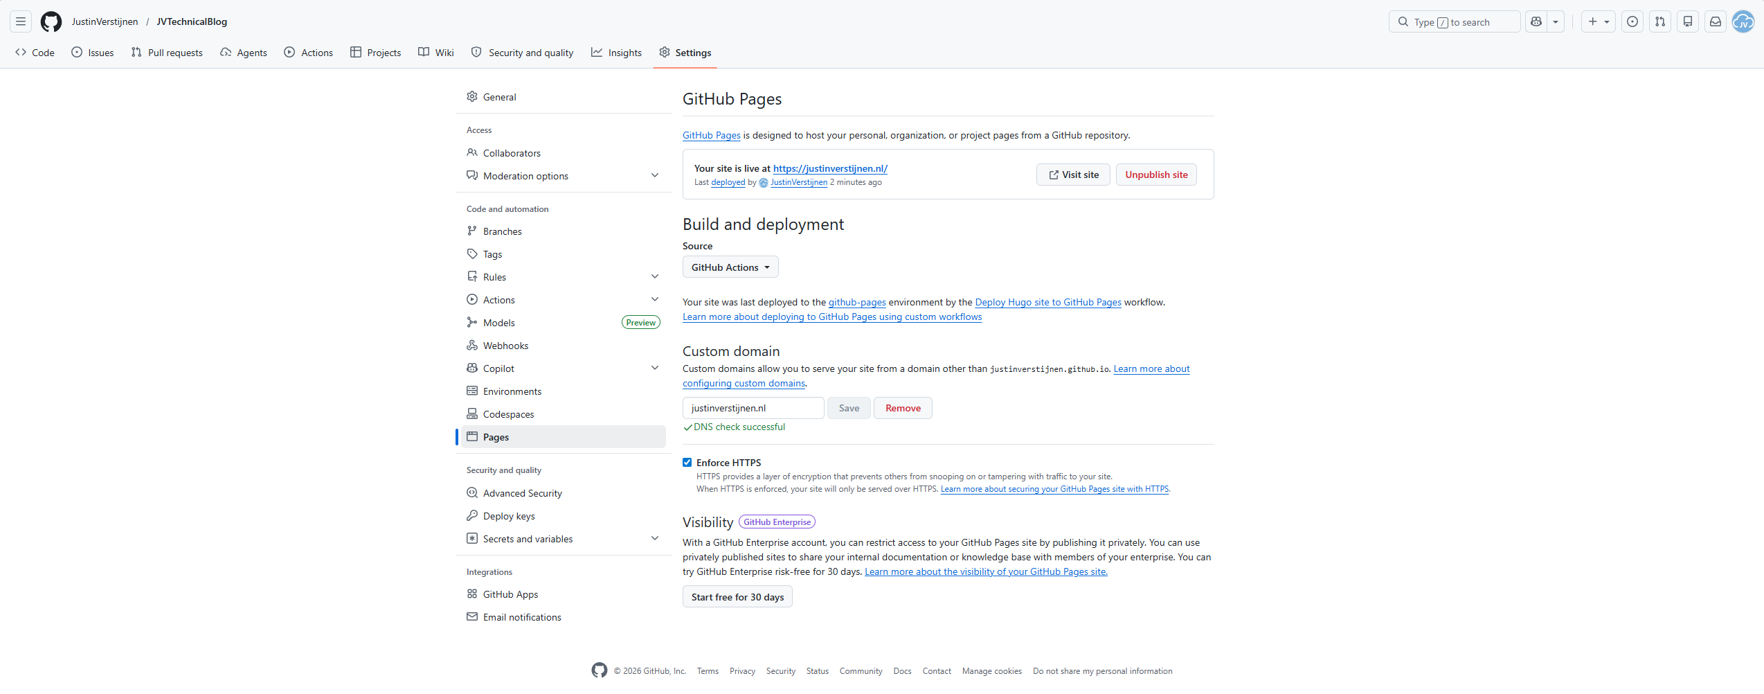Screen dimensions: 1764x694
Task: Go to GitHub homepage via header logo
Action: coord(51,21)
